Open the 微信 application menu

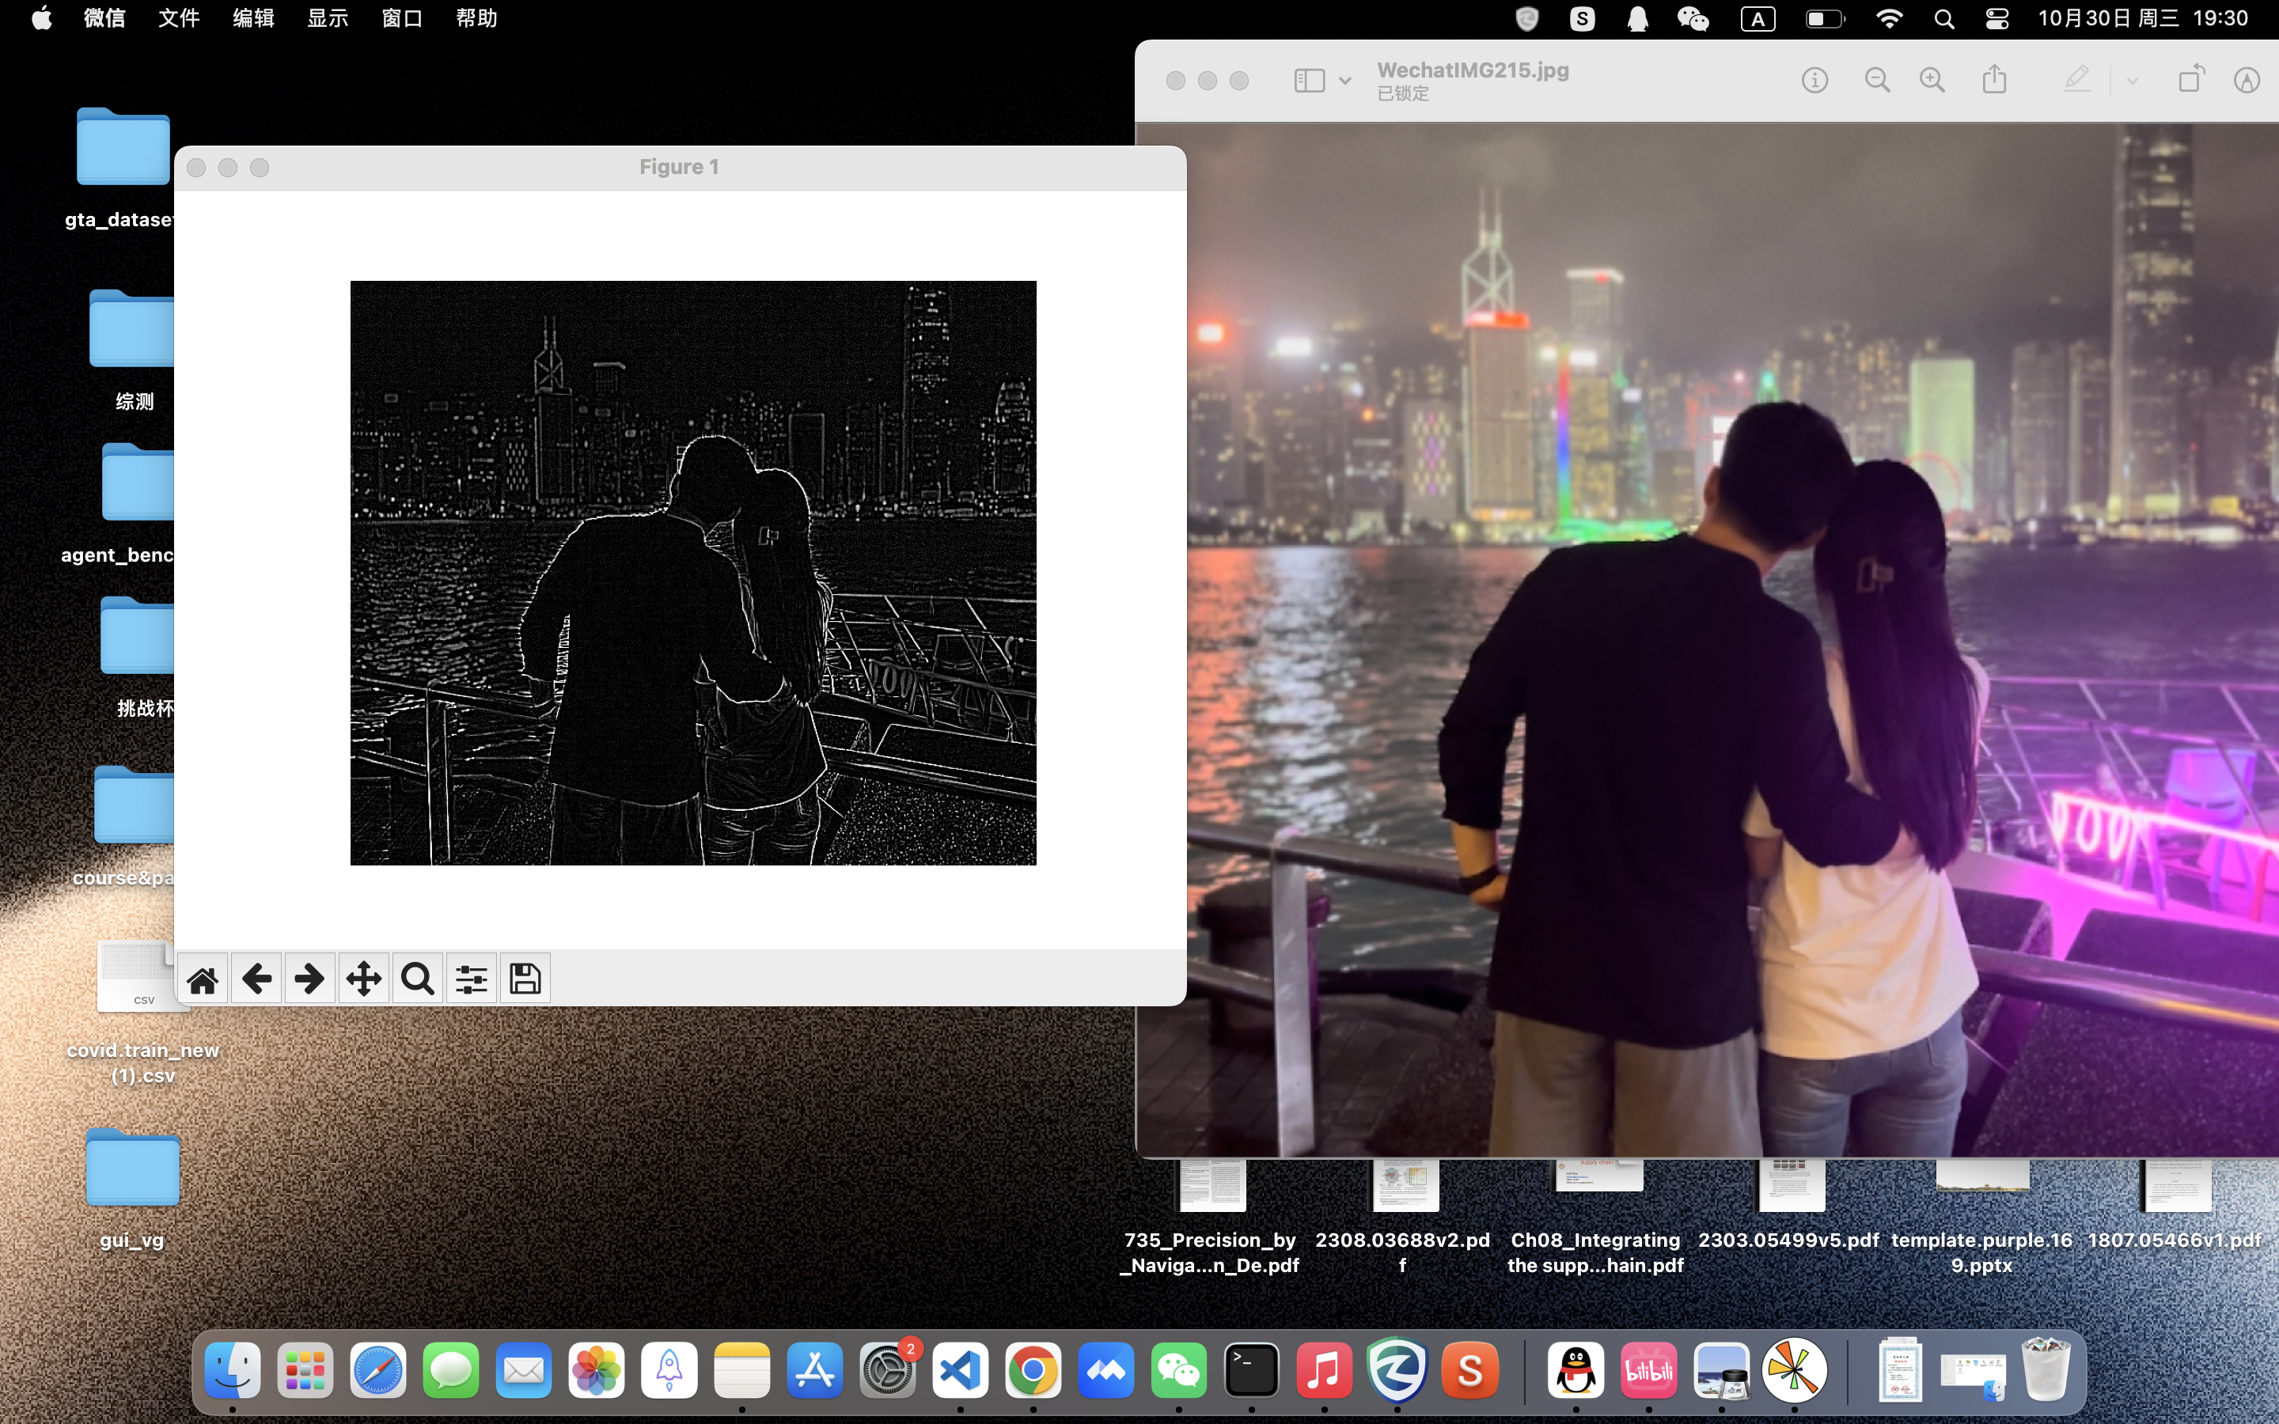click(x=104, y=18)
